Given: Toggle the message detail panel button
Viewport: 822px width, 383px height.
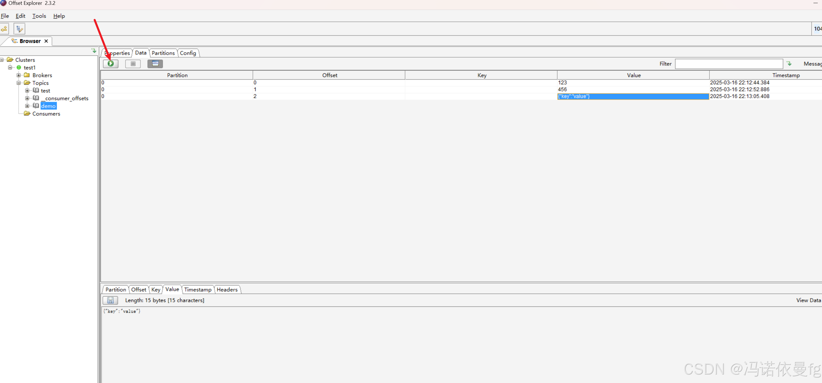Looking at the screenshot, I should tap(155, 64).
